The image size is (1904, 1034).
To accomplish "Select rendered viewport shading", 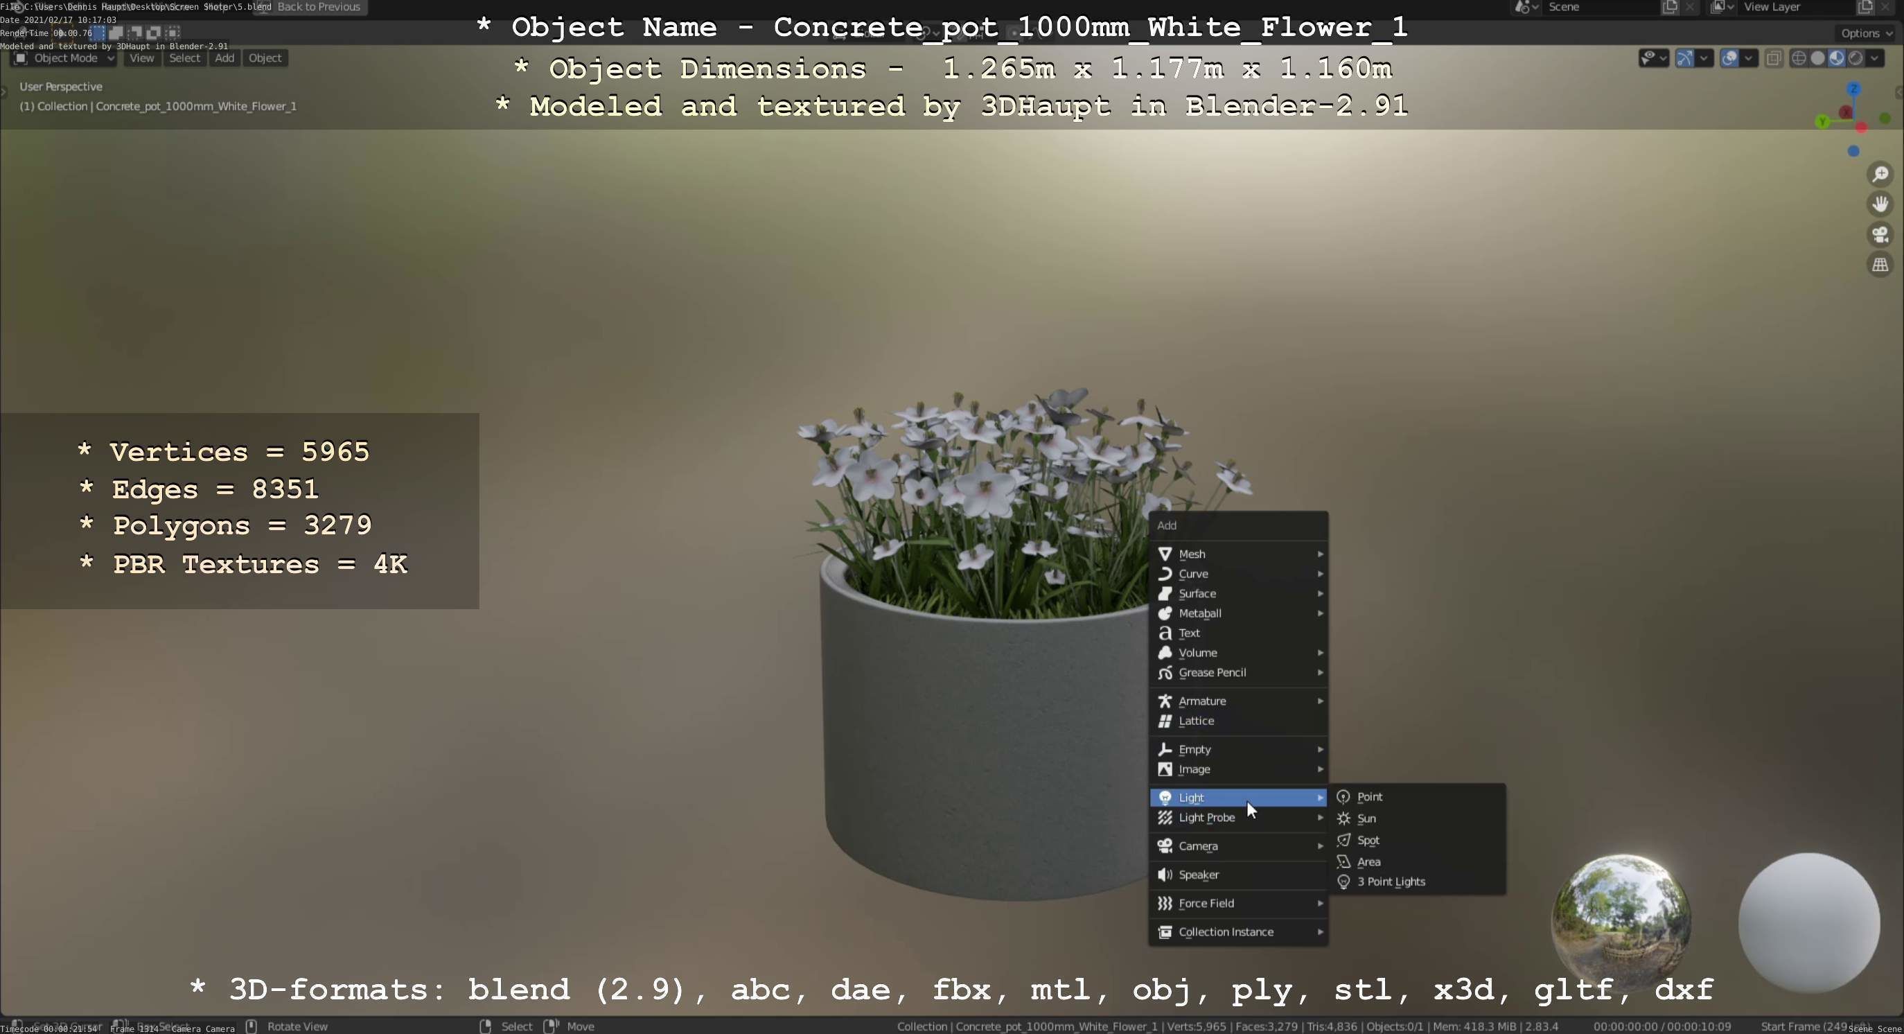I will click(1855, 58).
